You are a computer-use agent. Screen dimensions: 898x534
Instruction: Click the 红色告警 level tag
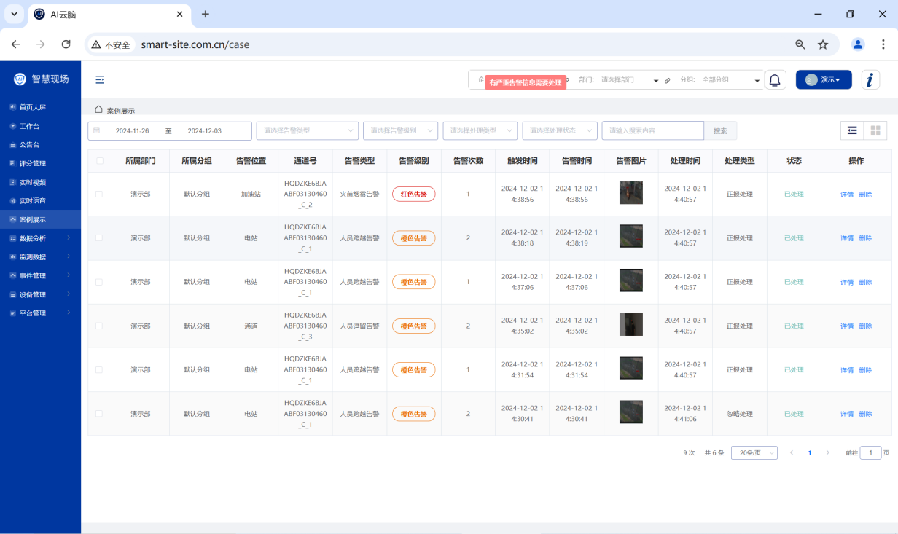click(x=413, y=194)
